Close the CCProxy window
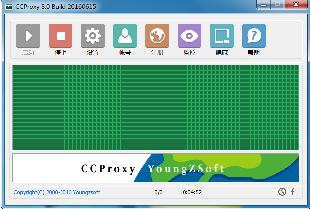Viewport: 310px width, 209px height. pyautogui.click(x=296, y=4)
